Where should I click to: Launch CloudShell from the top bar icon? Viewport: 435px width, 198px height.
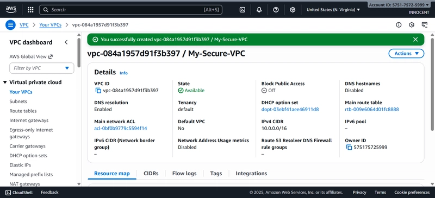point(242,10)
